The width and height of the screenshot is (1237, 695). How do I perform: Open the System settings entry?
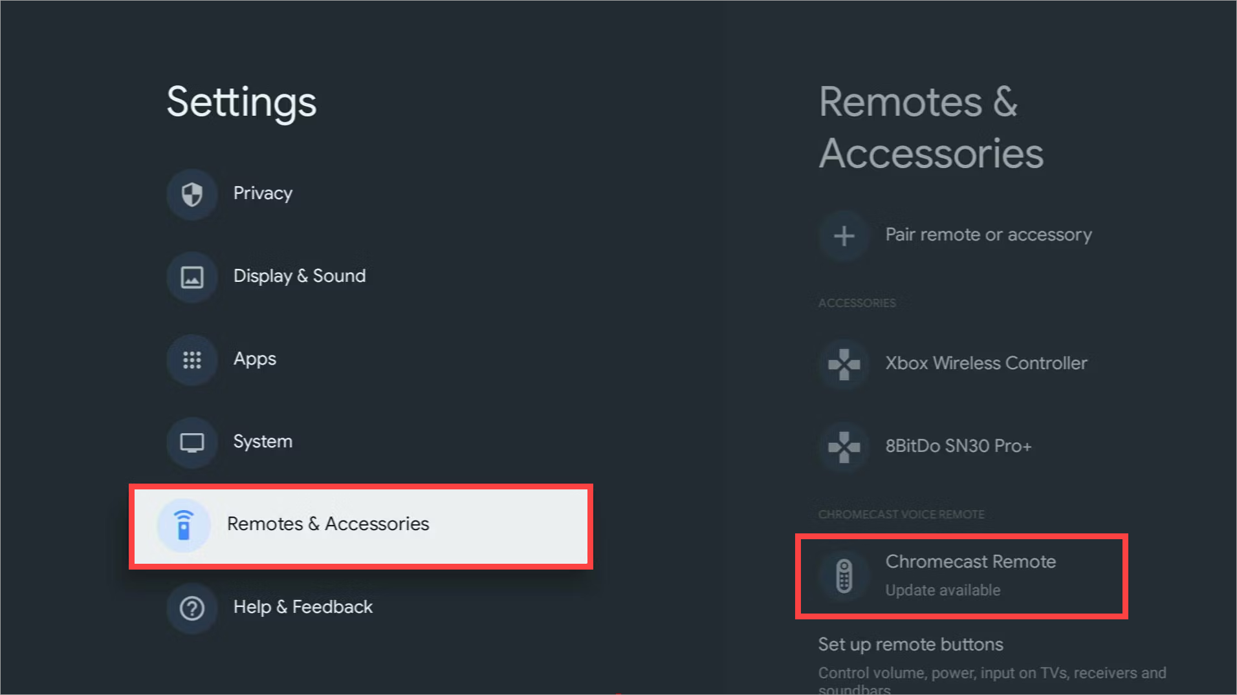[x=263, y=442]
